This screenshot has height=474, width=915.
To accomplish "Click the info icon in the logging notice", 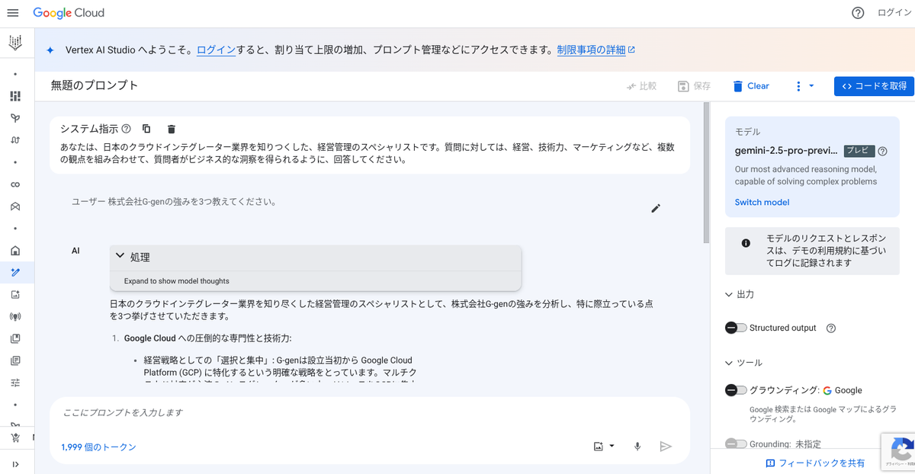I will (x=746, y=243).
